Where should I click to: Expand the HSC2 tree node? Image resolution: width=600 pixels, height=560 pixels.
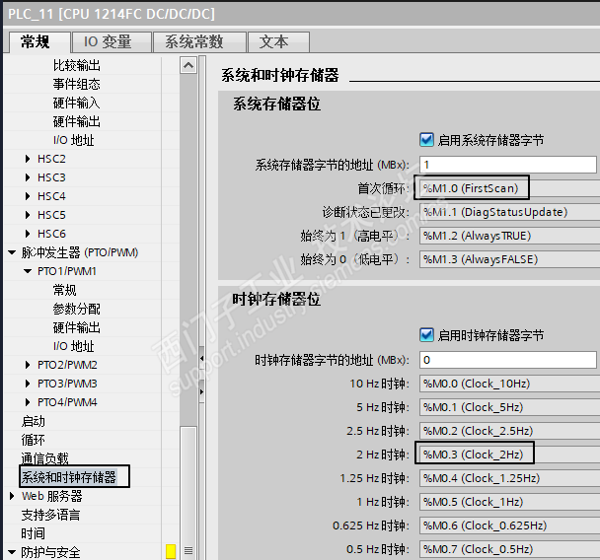28,159
